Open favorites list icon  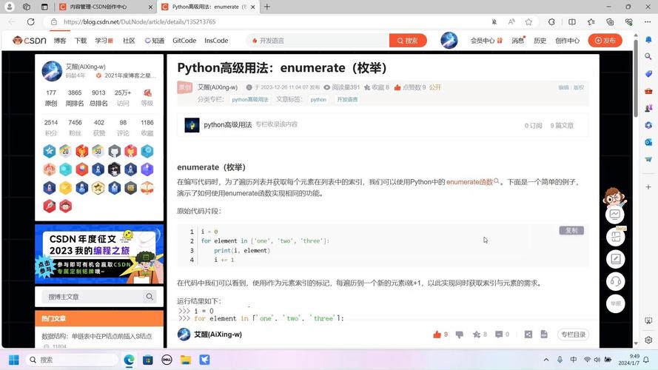click(x=591, y=21)
